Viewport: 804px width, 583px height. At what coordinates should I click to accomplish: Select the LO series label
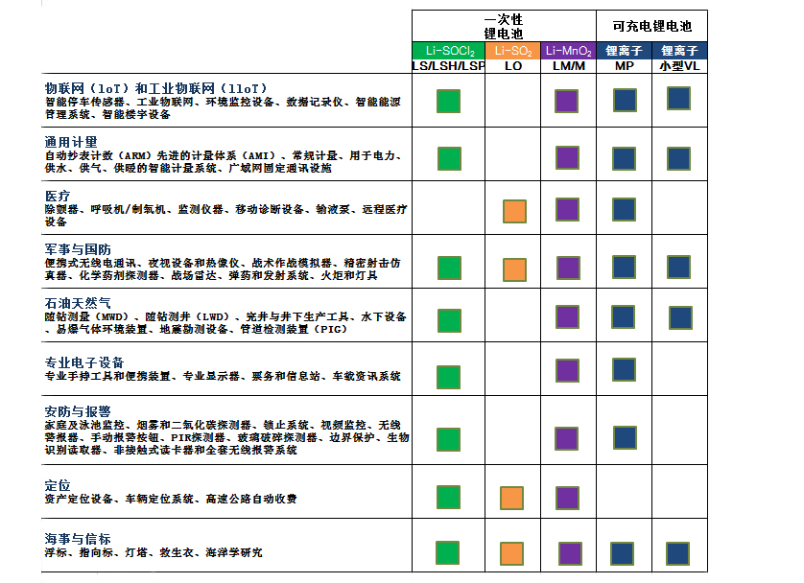pos(512,66)
